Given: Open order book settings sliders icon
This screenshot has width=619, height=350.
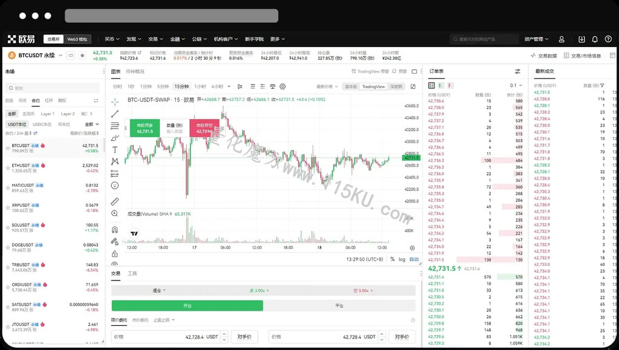Looking at the screenshot, I should 517,71.
